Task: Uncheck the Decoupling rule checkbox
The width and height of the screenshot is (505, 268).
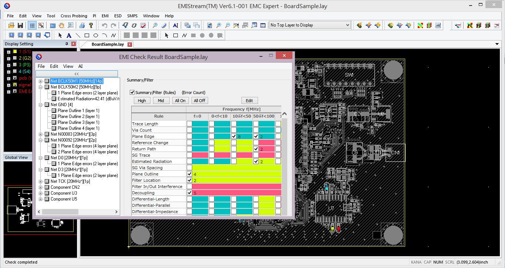Action: [x=190, y=193]
